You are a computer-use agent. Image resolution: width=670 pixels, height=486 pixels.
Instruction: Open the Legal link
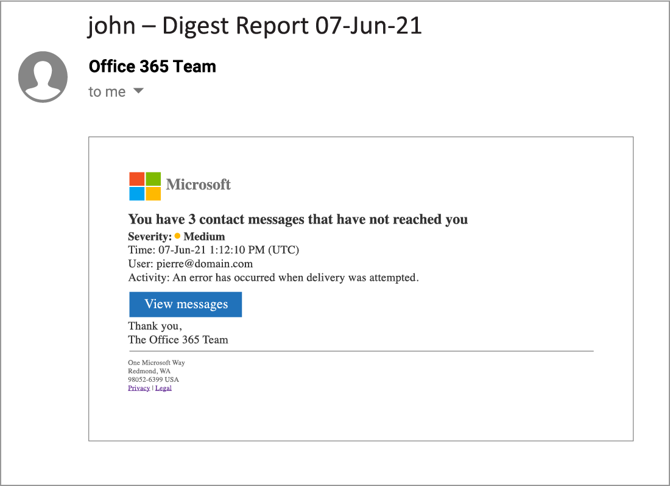(163, 388)
